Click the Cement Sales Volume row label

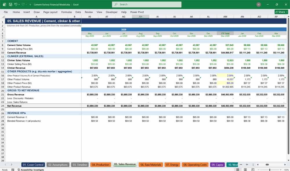coord(19,45)
